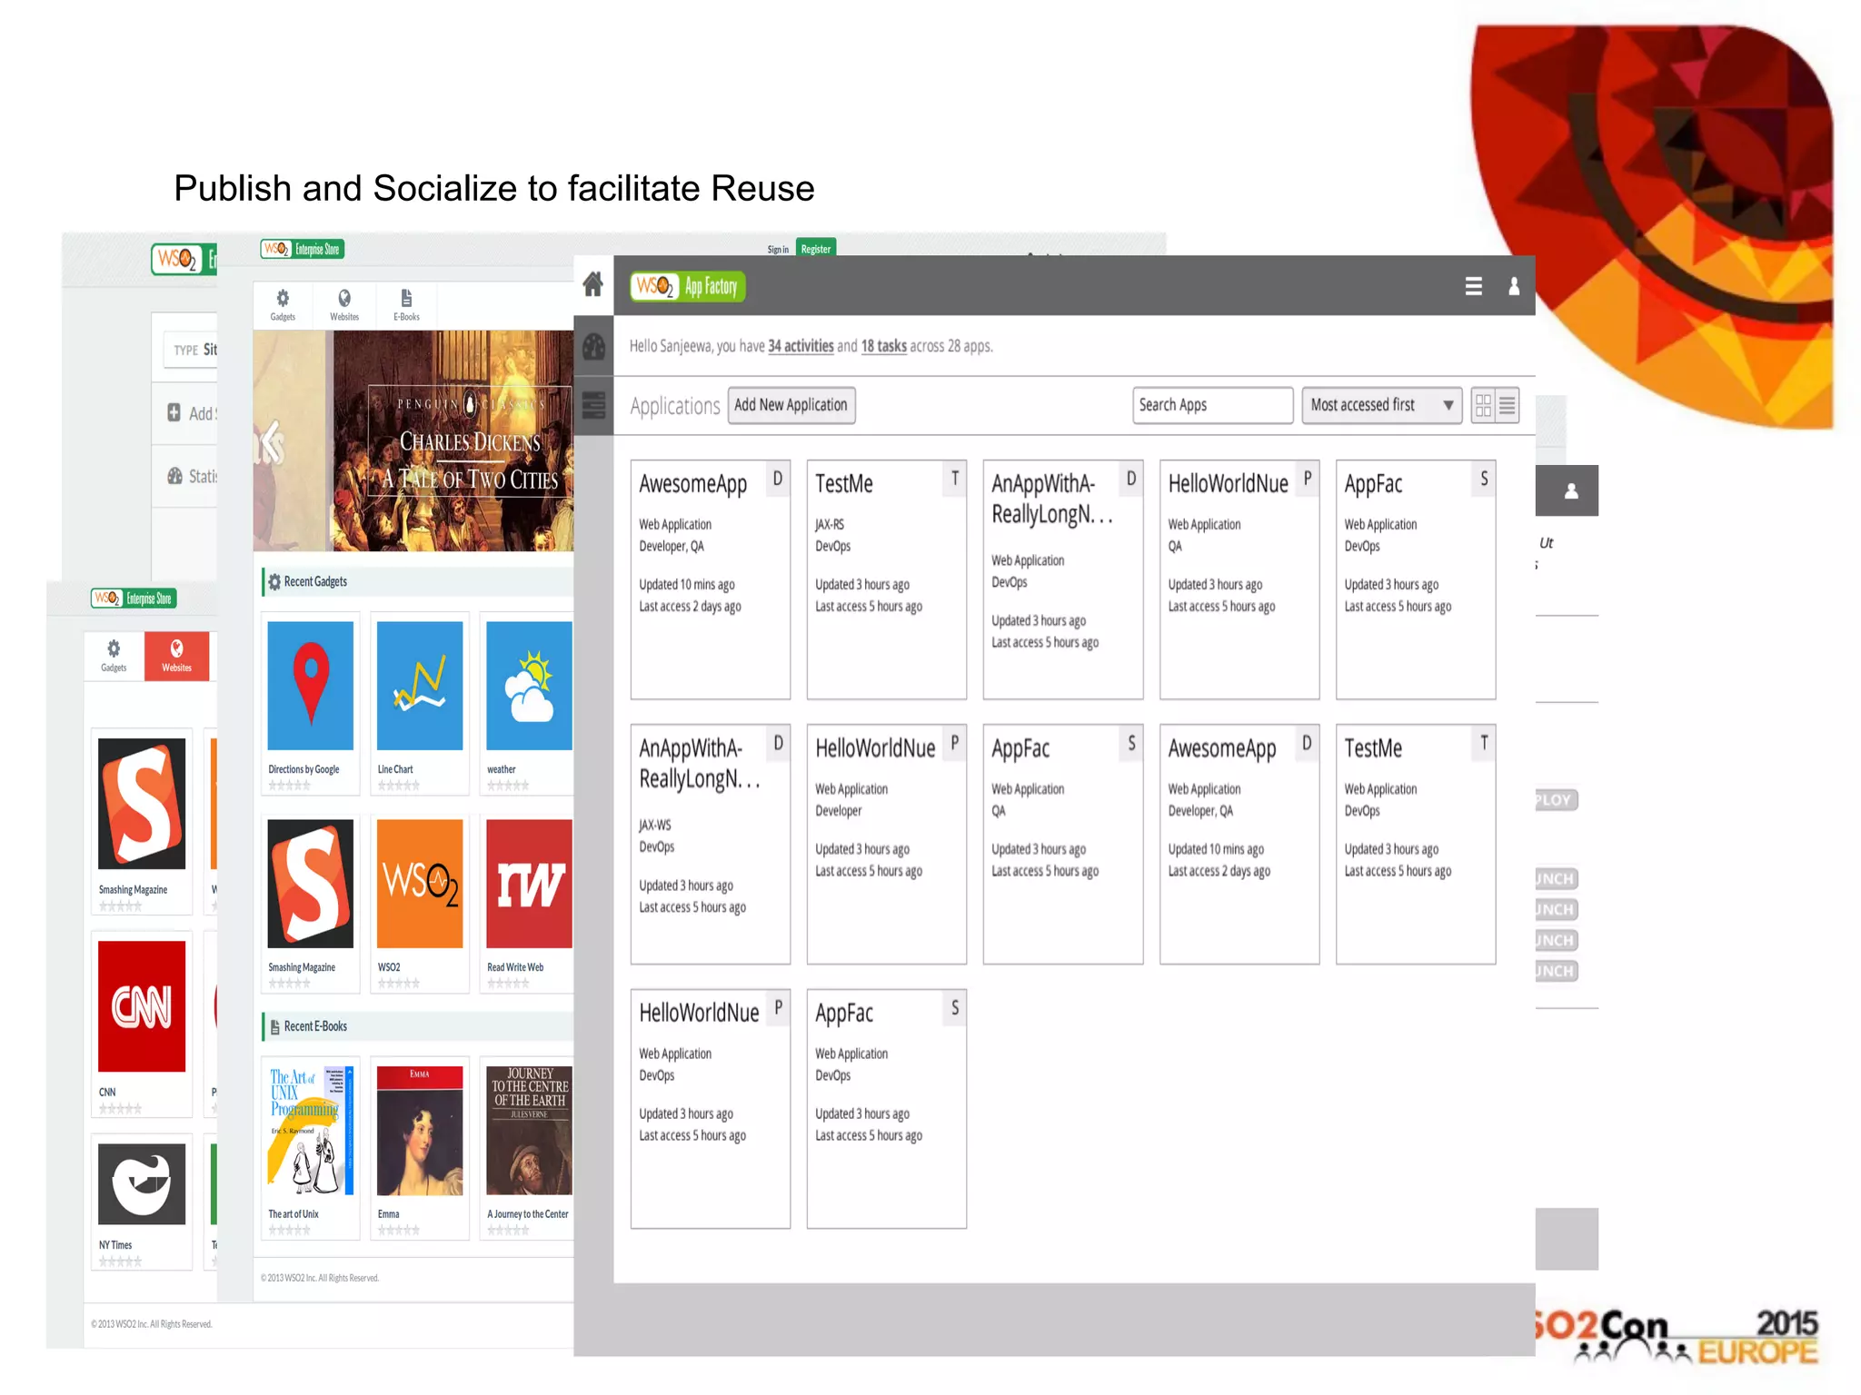Open A Journey to the Center e-book
The image size is (1861, 1395).
pyautogui.click(x=529, y=1147)
